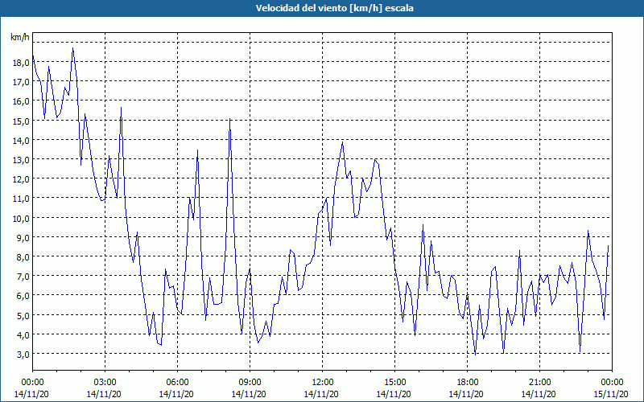This screenshot has height=402, width=644.
Task: Click the 17,0 y-axis value
Action: [x=21, y=82]
